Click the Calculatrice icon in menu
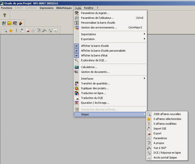This screenshot has width=195, height=164. click(77, 67)
